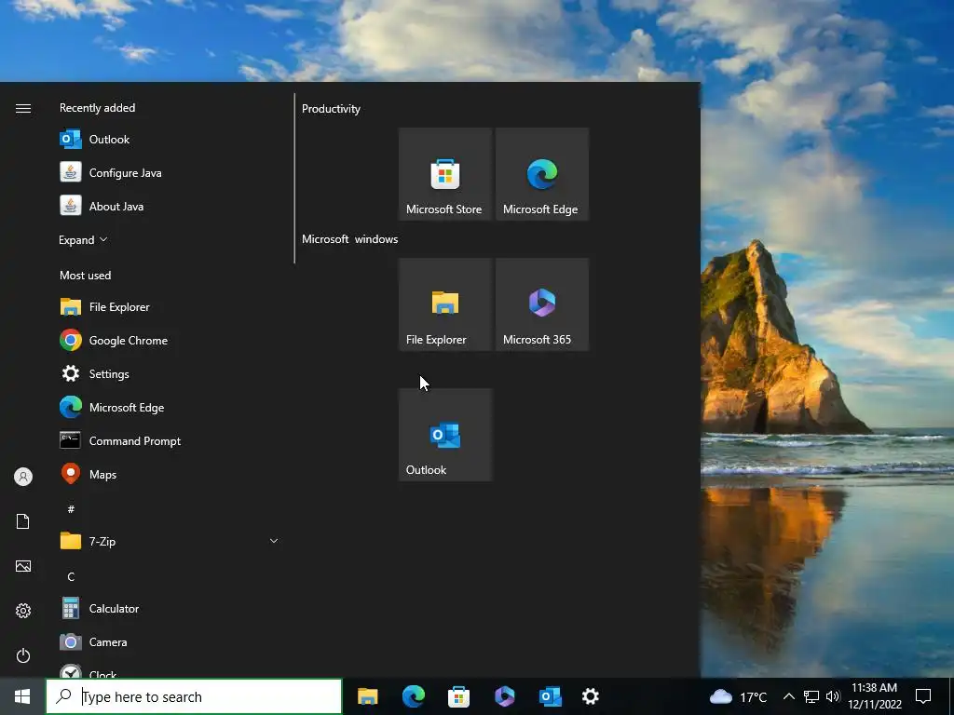Select the Productivity group heading
This screenshot has width=954, height=715.
(331, 109)
